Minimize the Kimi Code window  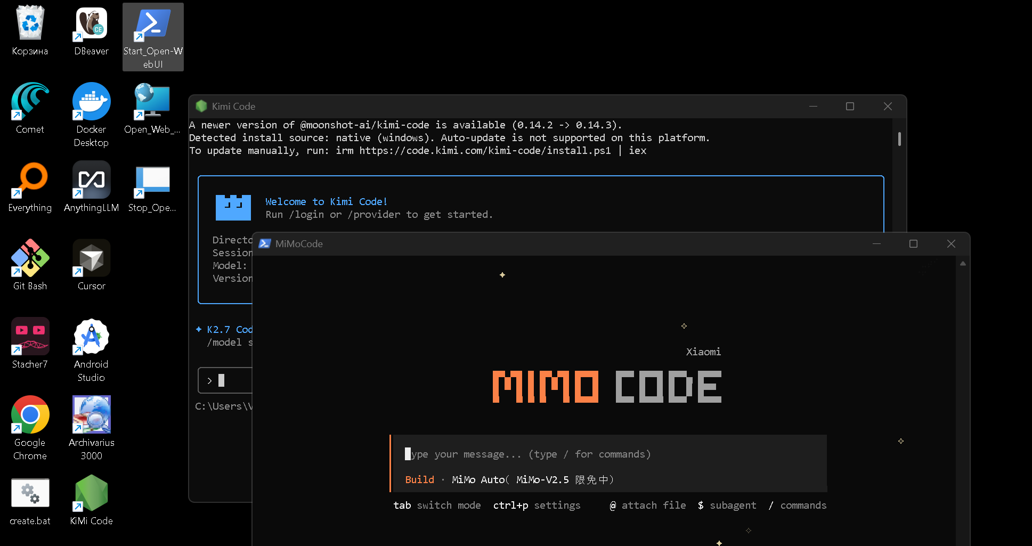[813, 106]
